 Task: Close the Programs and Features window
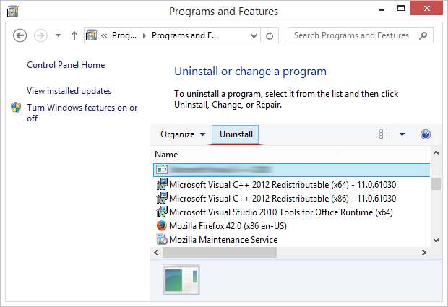[x=426, y=8]
